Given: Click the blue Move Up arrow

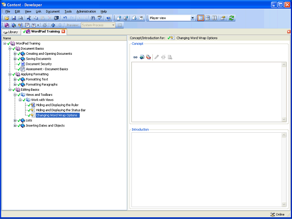Looking at the screenshot, I should pyautogui.click(x=53, y=25).
